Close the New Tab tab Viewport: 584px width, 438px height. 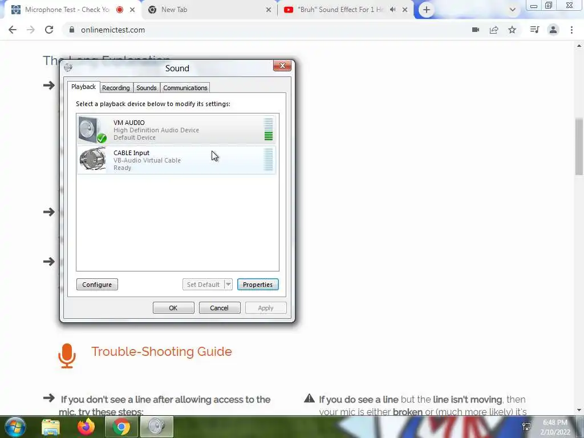tap(269, 10)
